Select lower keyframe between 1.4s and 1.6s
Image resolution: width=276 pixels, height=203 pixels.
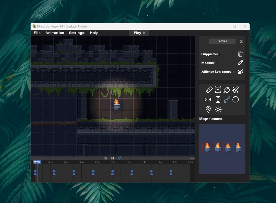(151, 174)
